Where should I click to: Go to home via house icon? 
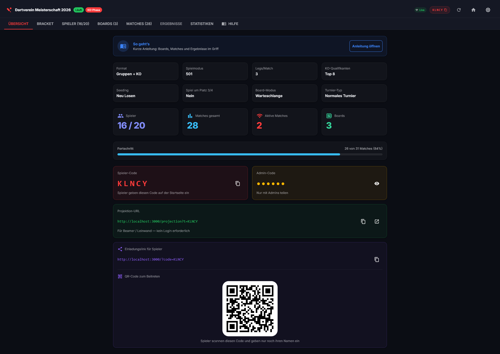tap(473, 10)
